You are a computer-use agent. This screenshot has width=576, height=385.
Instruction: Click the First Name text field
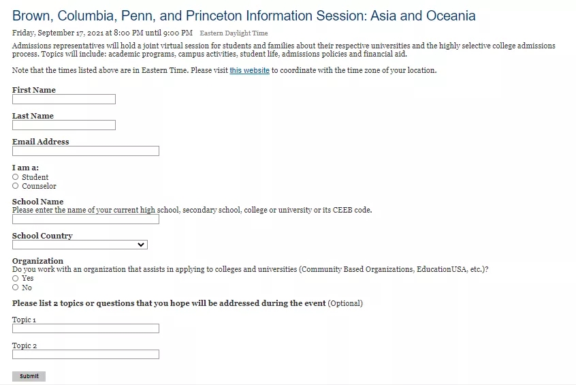point(64,99)
